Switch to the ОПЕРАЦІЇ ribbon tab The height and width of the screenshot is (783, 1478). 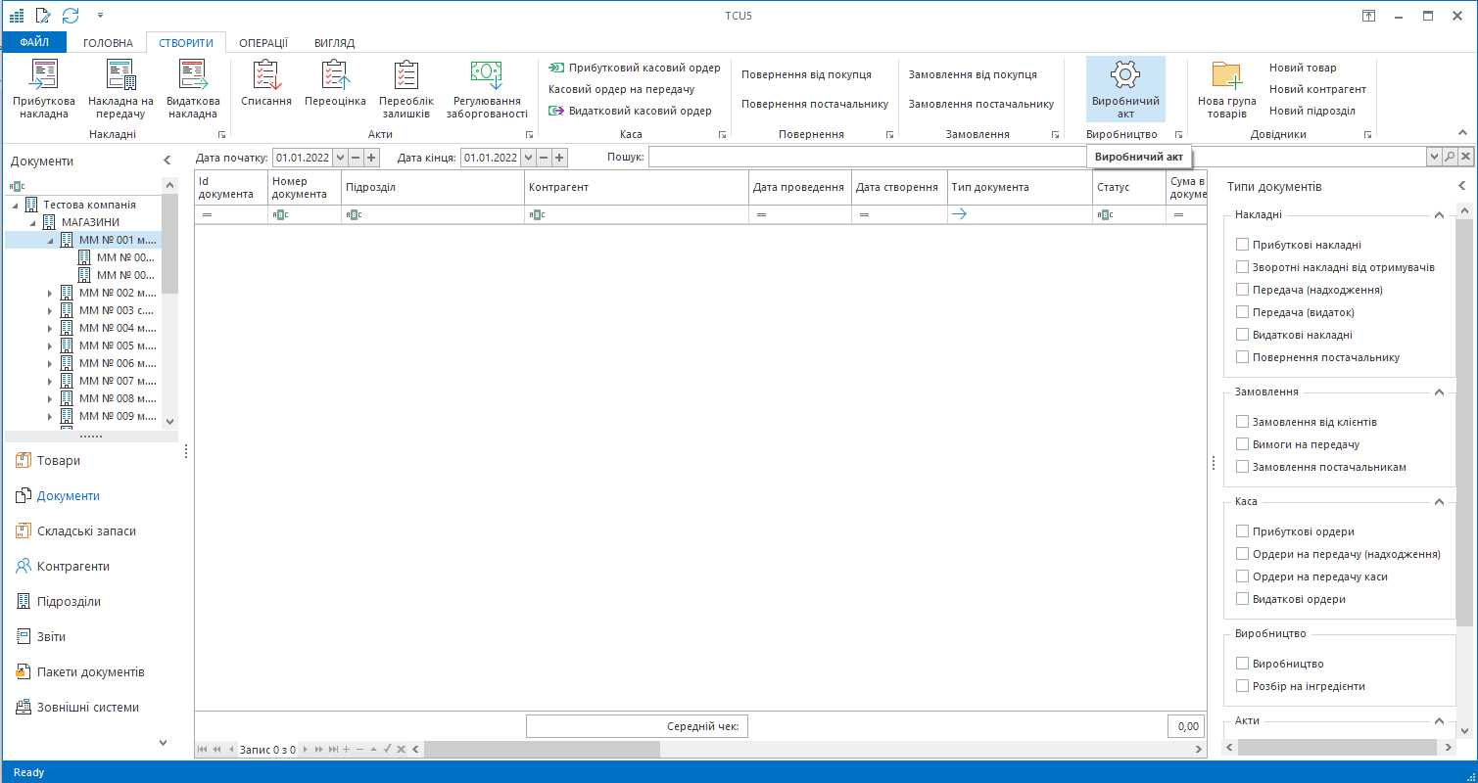pos(263,43)
